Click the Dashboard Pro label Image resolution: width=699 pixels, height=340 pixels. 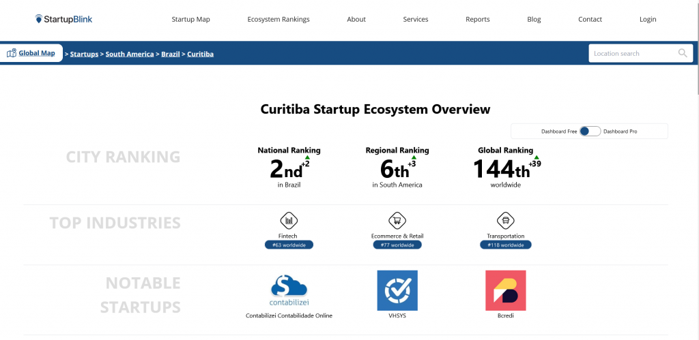point(620,132)
